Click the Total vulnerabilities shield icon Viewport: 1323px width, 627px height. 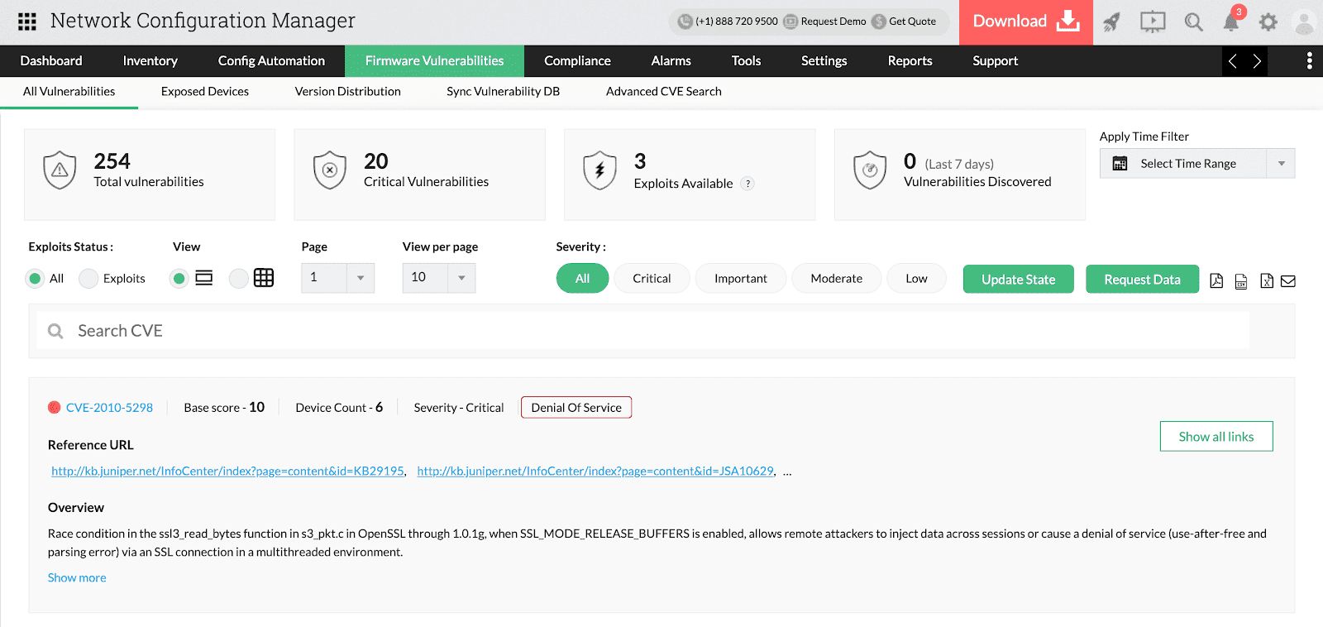60,170
